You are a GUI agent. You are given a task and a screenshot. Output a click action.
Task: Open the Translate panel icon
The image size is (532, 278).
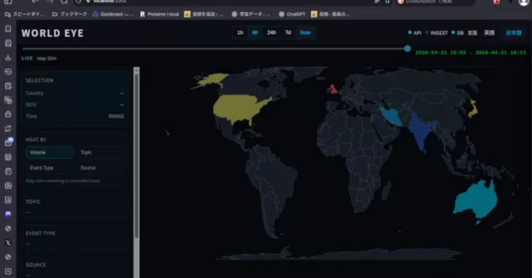click(8, 100)
